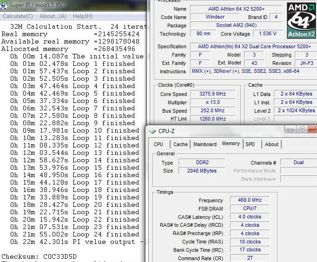This screenshot has width=317, height=262.
Task: Click the Checksum: C0C33D5D text
Action: 39,257
